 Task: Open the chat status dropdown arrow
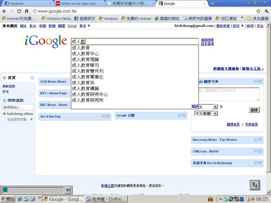(32, 119)
